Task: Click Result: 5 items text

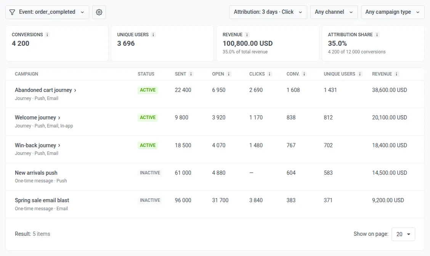Action: point(32,234)
